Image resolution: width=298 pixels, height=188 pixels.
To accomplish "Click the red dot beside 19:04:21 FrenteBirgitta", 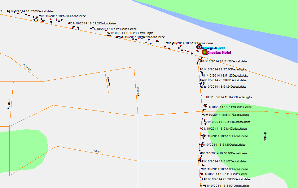I will coord(206,97).
